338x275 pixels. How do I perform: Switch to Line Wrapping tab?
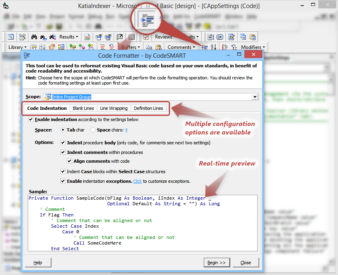(x=114, y=108)
